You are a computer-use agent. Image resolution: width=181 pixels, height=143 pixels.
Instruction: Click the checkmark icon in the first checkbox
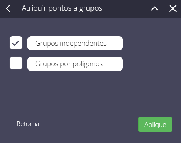tap(16, 43)
